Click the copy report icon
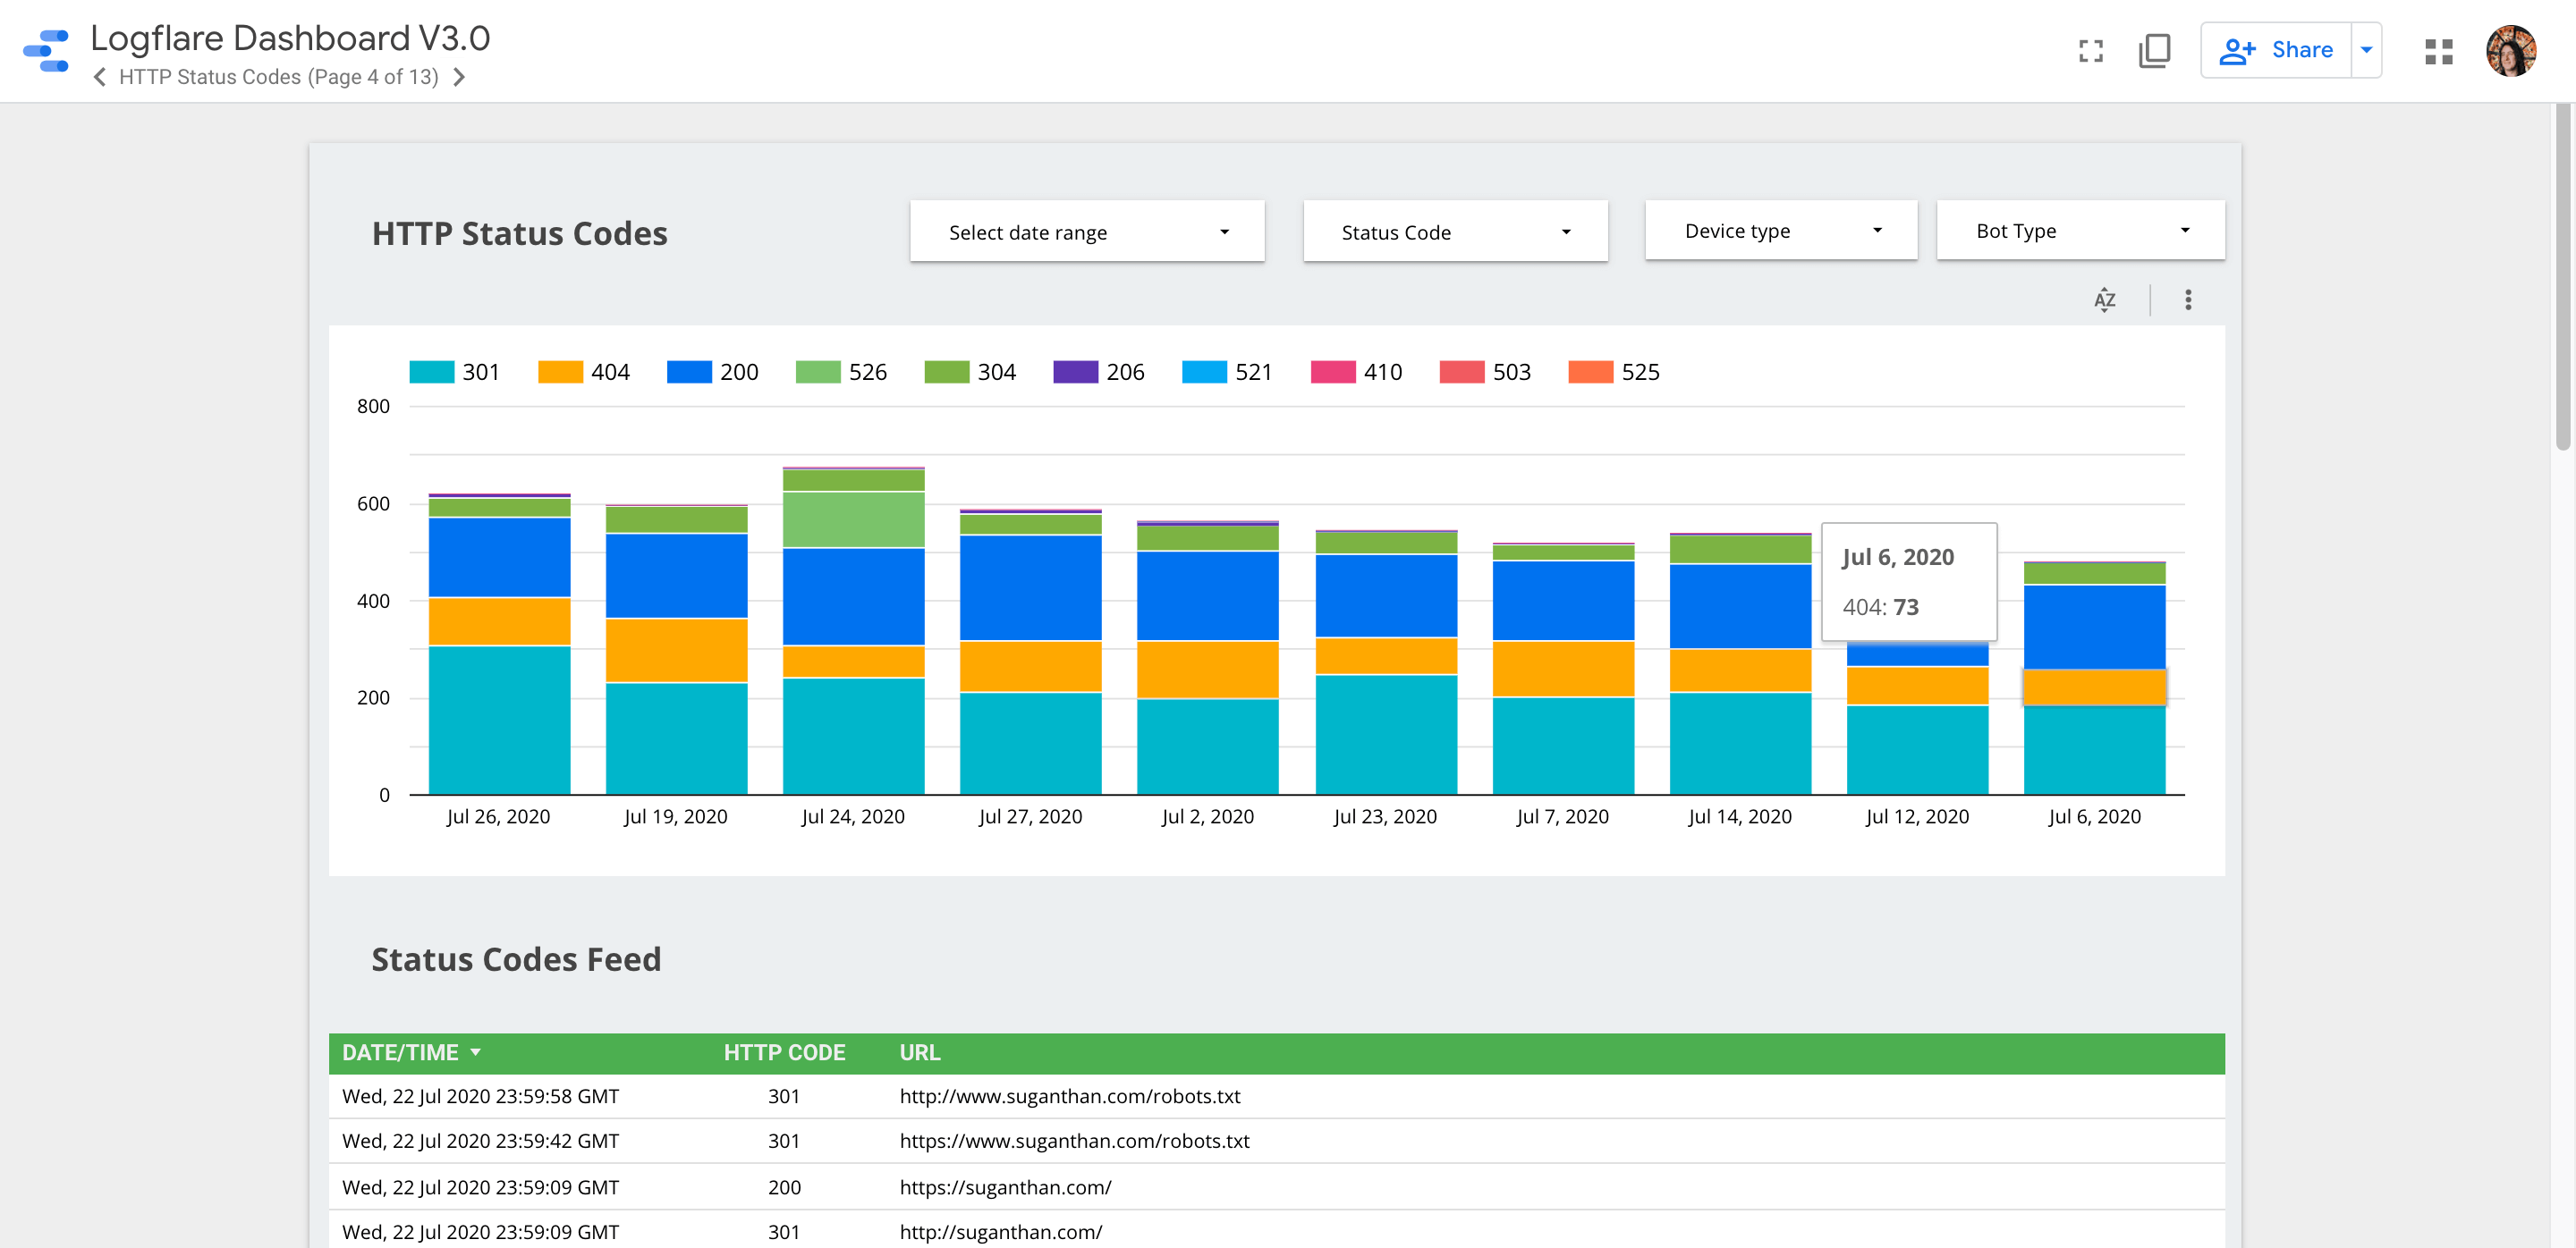Viewport: 2576px width, 1248px height. coord(2154,50)
